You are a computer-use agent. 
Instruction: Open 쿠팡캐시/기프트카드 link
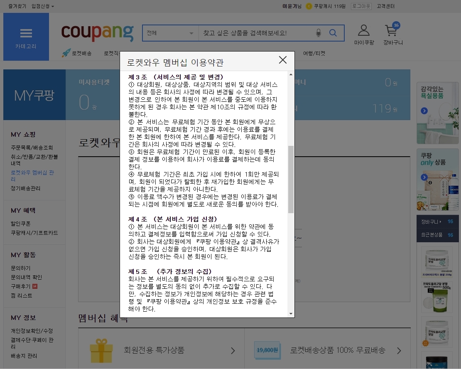click(34, 233)
